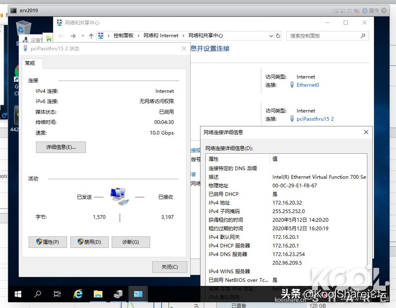Open Task View on the taskbar
The height and width of the screenshot is (308, 396).
click(x=57, y=294)
